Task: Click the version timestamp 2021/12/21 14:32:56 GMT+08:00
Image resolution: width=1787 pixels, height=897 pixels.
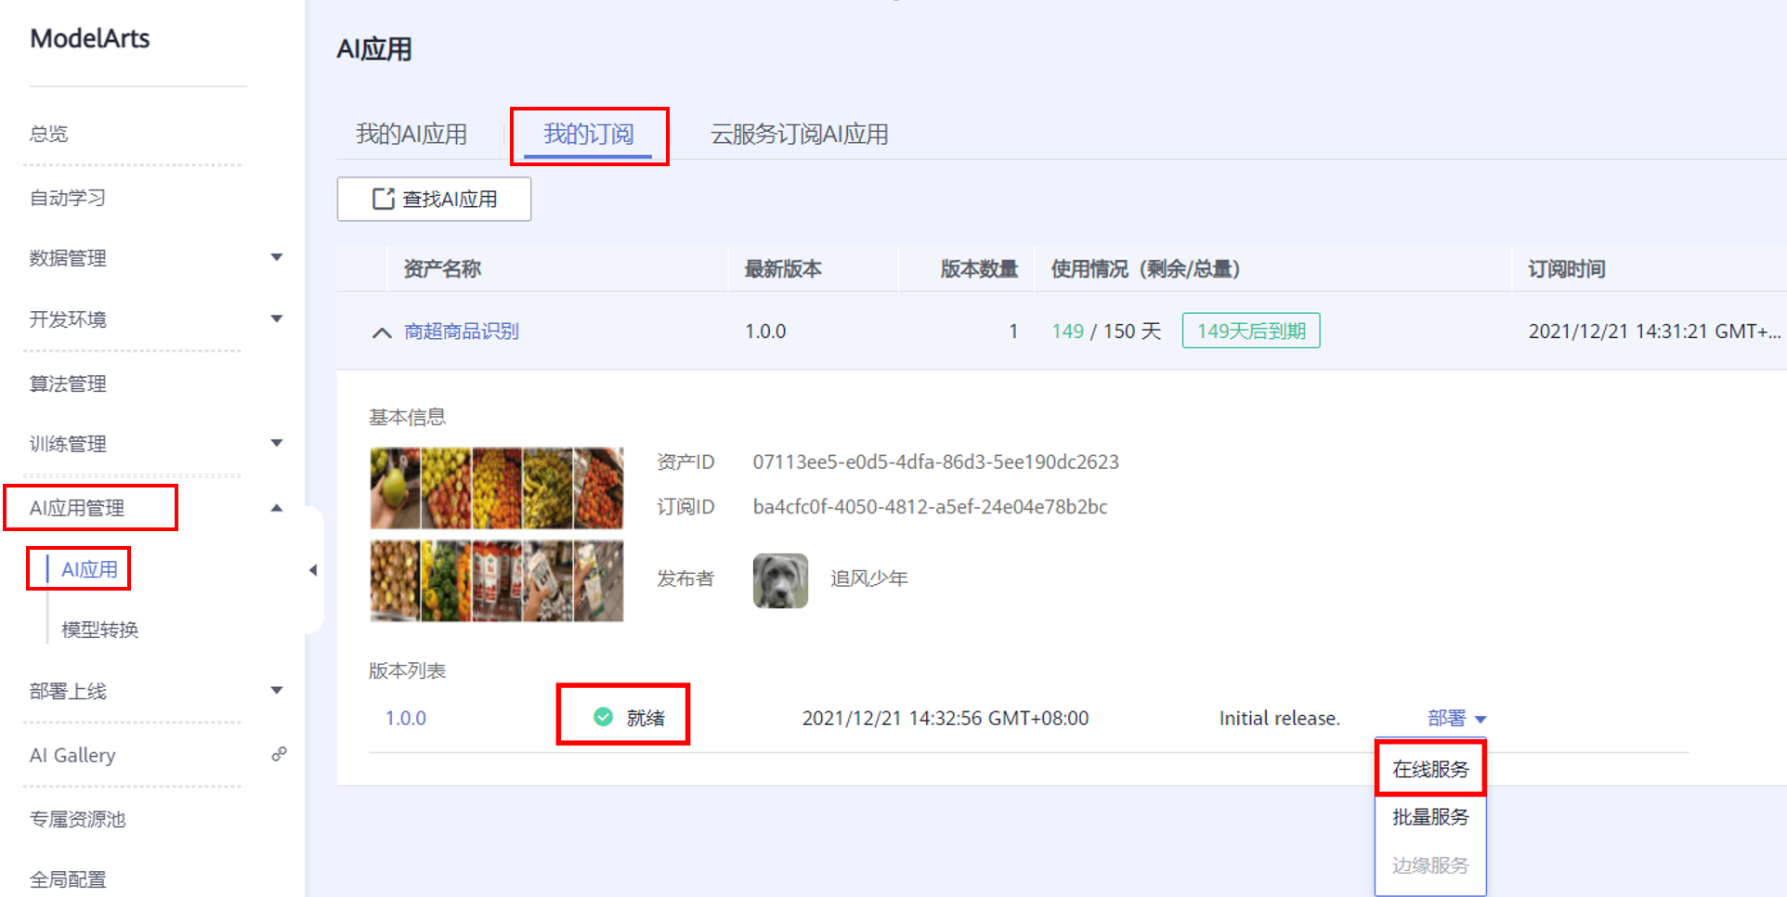Action: tap(945, 718)
